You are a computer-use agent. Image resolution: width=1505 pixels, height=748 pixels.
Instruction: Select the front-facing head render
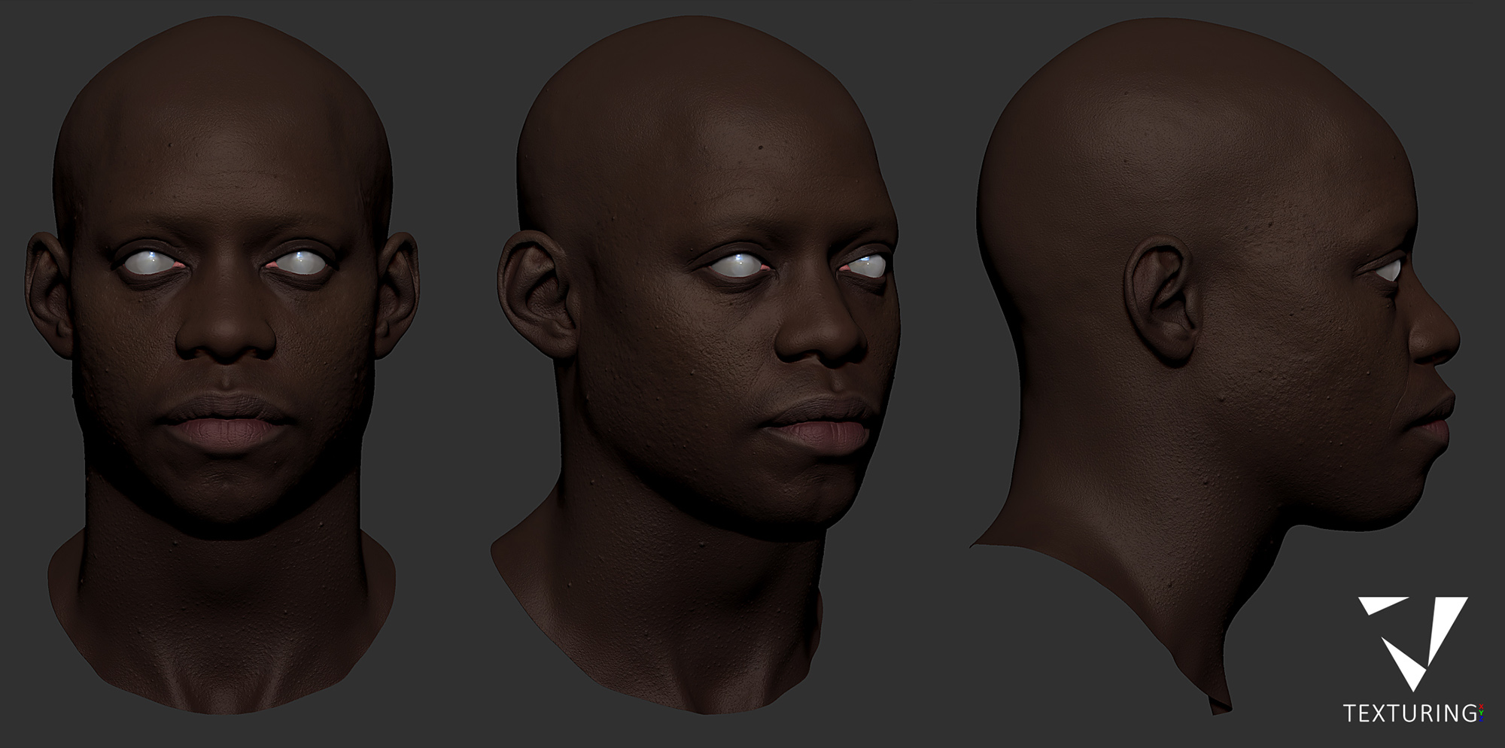(x=222, y=365)
